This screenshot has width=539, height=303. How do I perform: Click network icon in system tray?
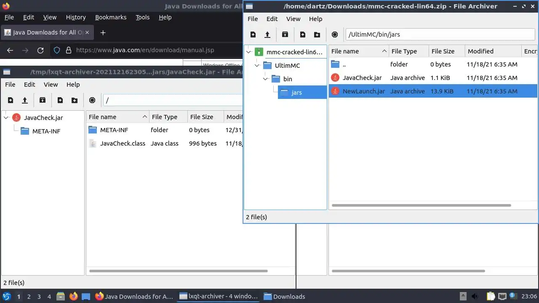tap(502, 296)
